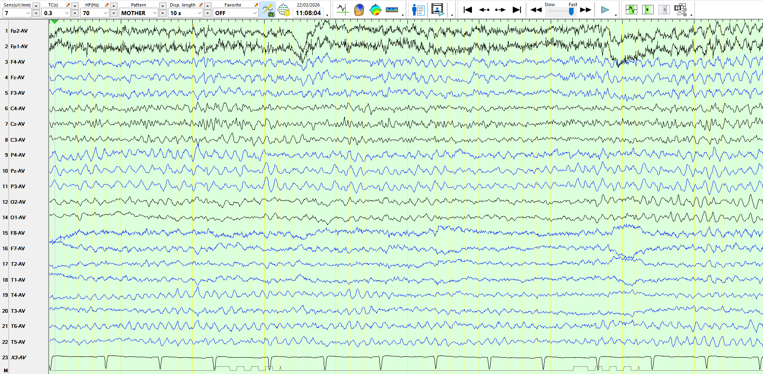Image resolution: width=763 pixels, height=374 pixels.
Task: Click the green triangle marker atop the trace
Action: point(54,21)
